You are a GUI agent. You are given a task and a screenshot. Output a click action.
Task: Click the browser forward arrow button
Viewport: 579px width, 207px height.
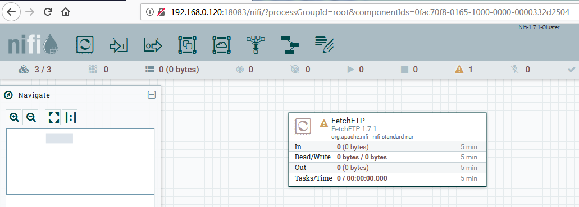pos(30,12)
